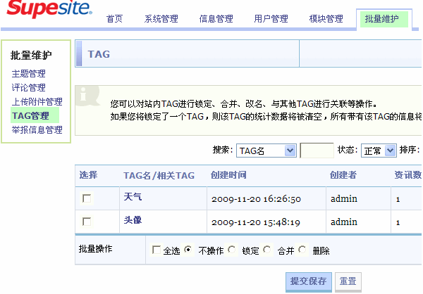The height and width of the screenshot is (294, 423).
Task: Tick the 全选 checkbox
Action: click(x=156, y=250)
